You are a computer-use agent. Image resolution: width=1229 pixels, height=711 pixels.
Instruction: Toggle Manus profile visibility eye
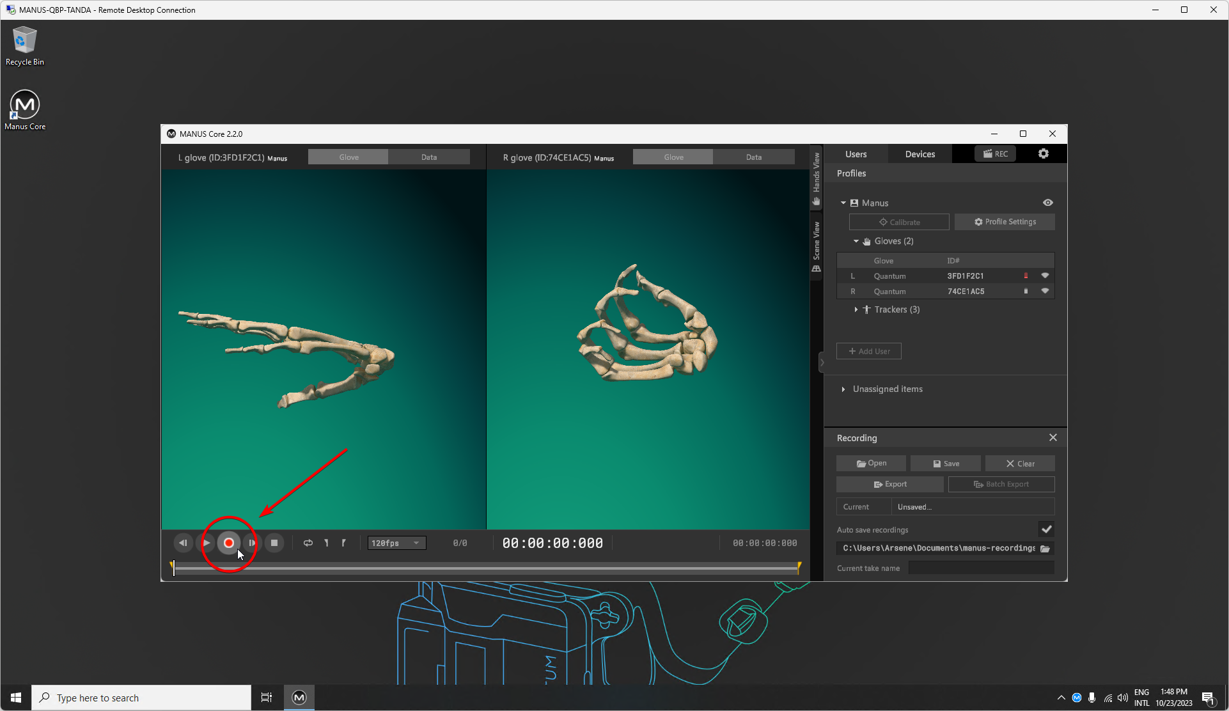pos(1047,203)
